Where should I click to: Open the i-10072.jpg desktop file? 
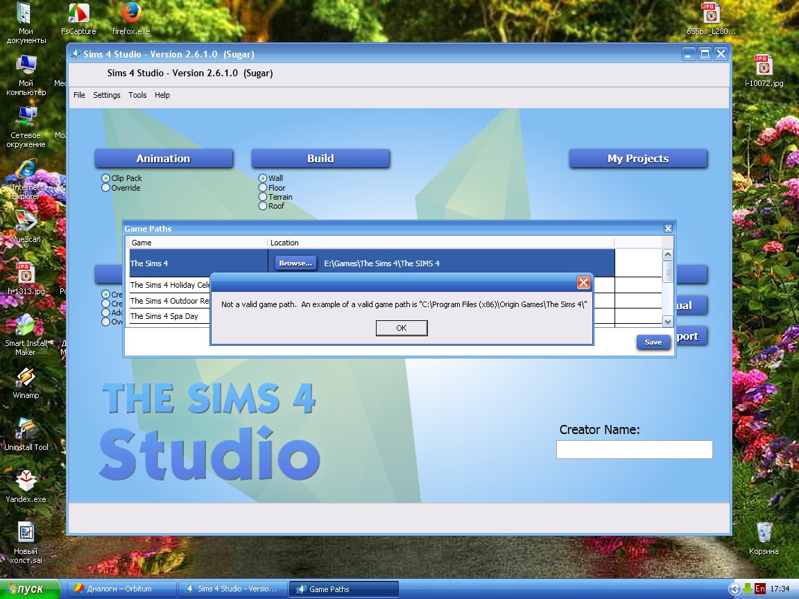tap(764, 70)
